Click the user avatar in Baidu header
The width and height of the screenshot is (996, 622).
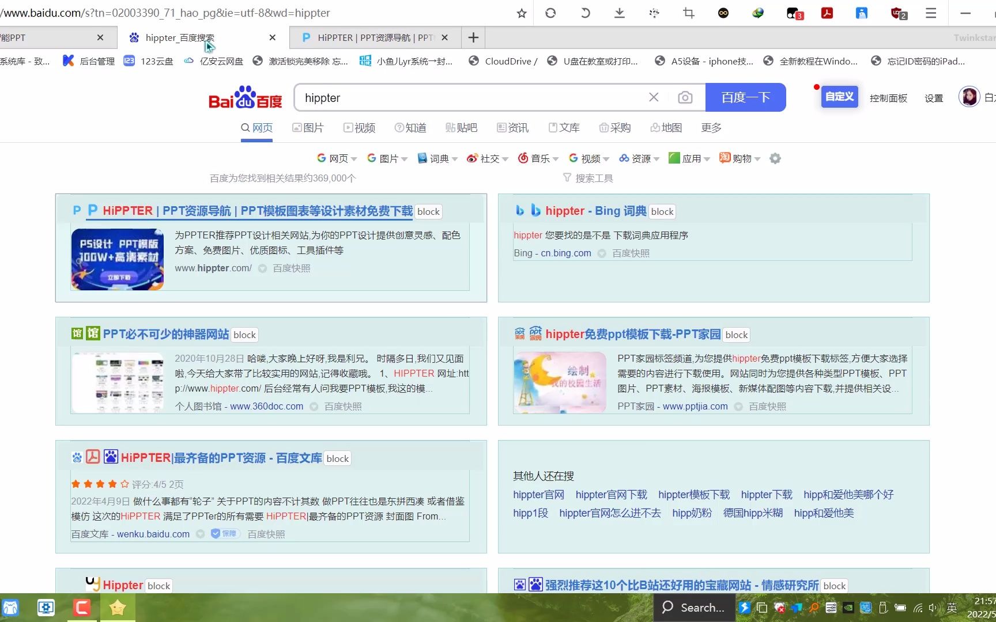(969, 97)
